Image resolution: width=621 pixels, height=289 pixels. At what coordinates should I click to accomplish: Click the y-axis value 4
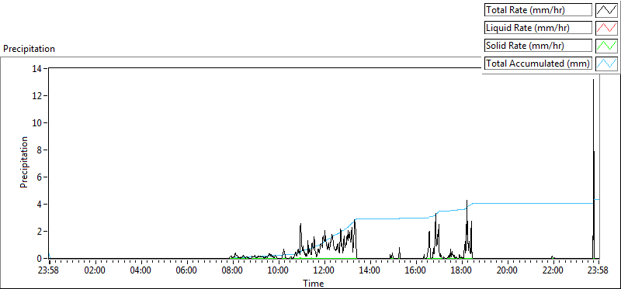pyautogui.click(x=40, y=205)
